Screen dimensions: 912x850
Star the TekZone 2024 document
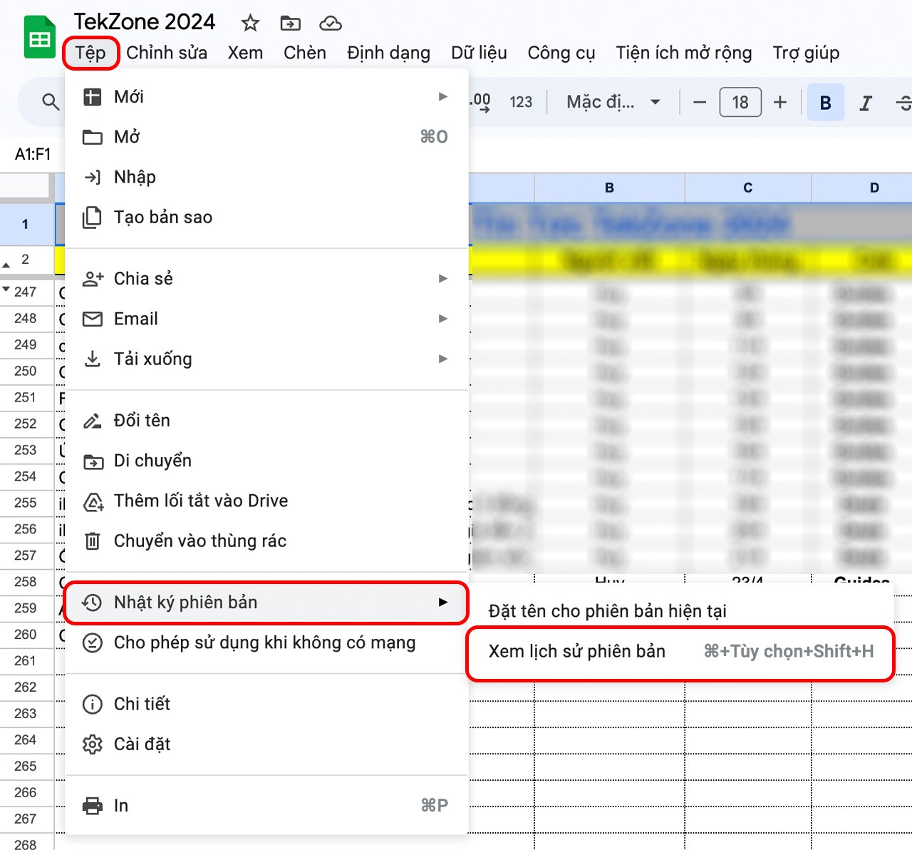[x=250, y=24]
